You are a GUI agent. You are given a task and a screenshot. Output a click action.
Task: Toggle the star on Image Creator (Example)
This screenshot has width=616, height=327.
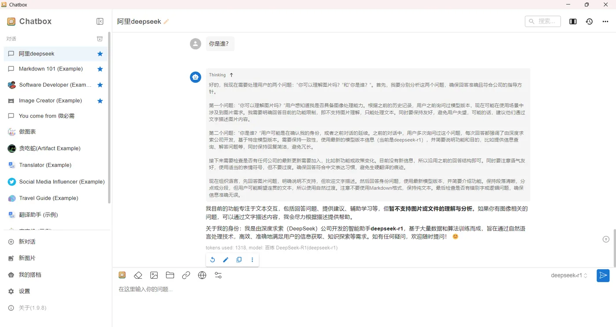tap(100, 101)
